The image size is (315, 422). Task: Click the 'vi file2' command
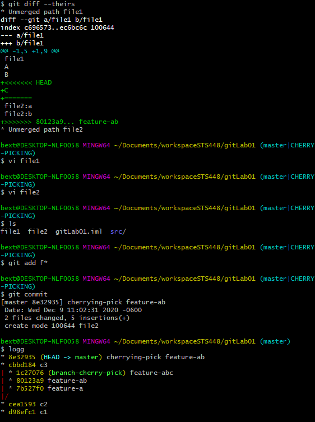[24, 192]
